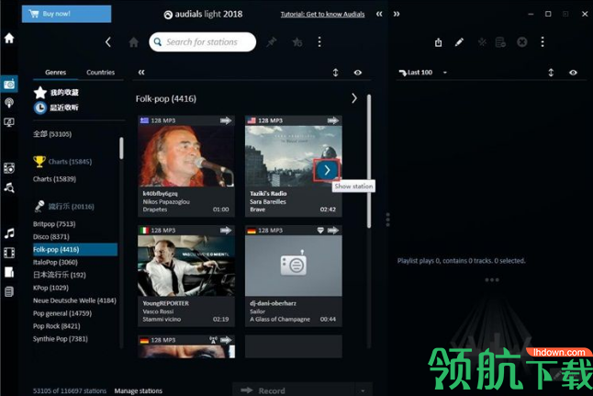This screenshot has height=396, width=593.
Task: Select KPop (1029) genre
Action: [50, 288]
